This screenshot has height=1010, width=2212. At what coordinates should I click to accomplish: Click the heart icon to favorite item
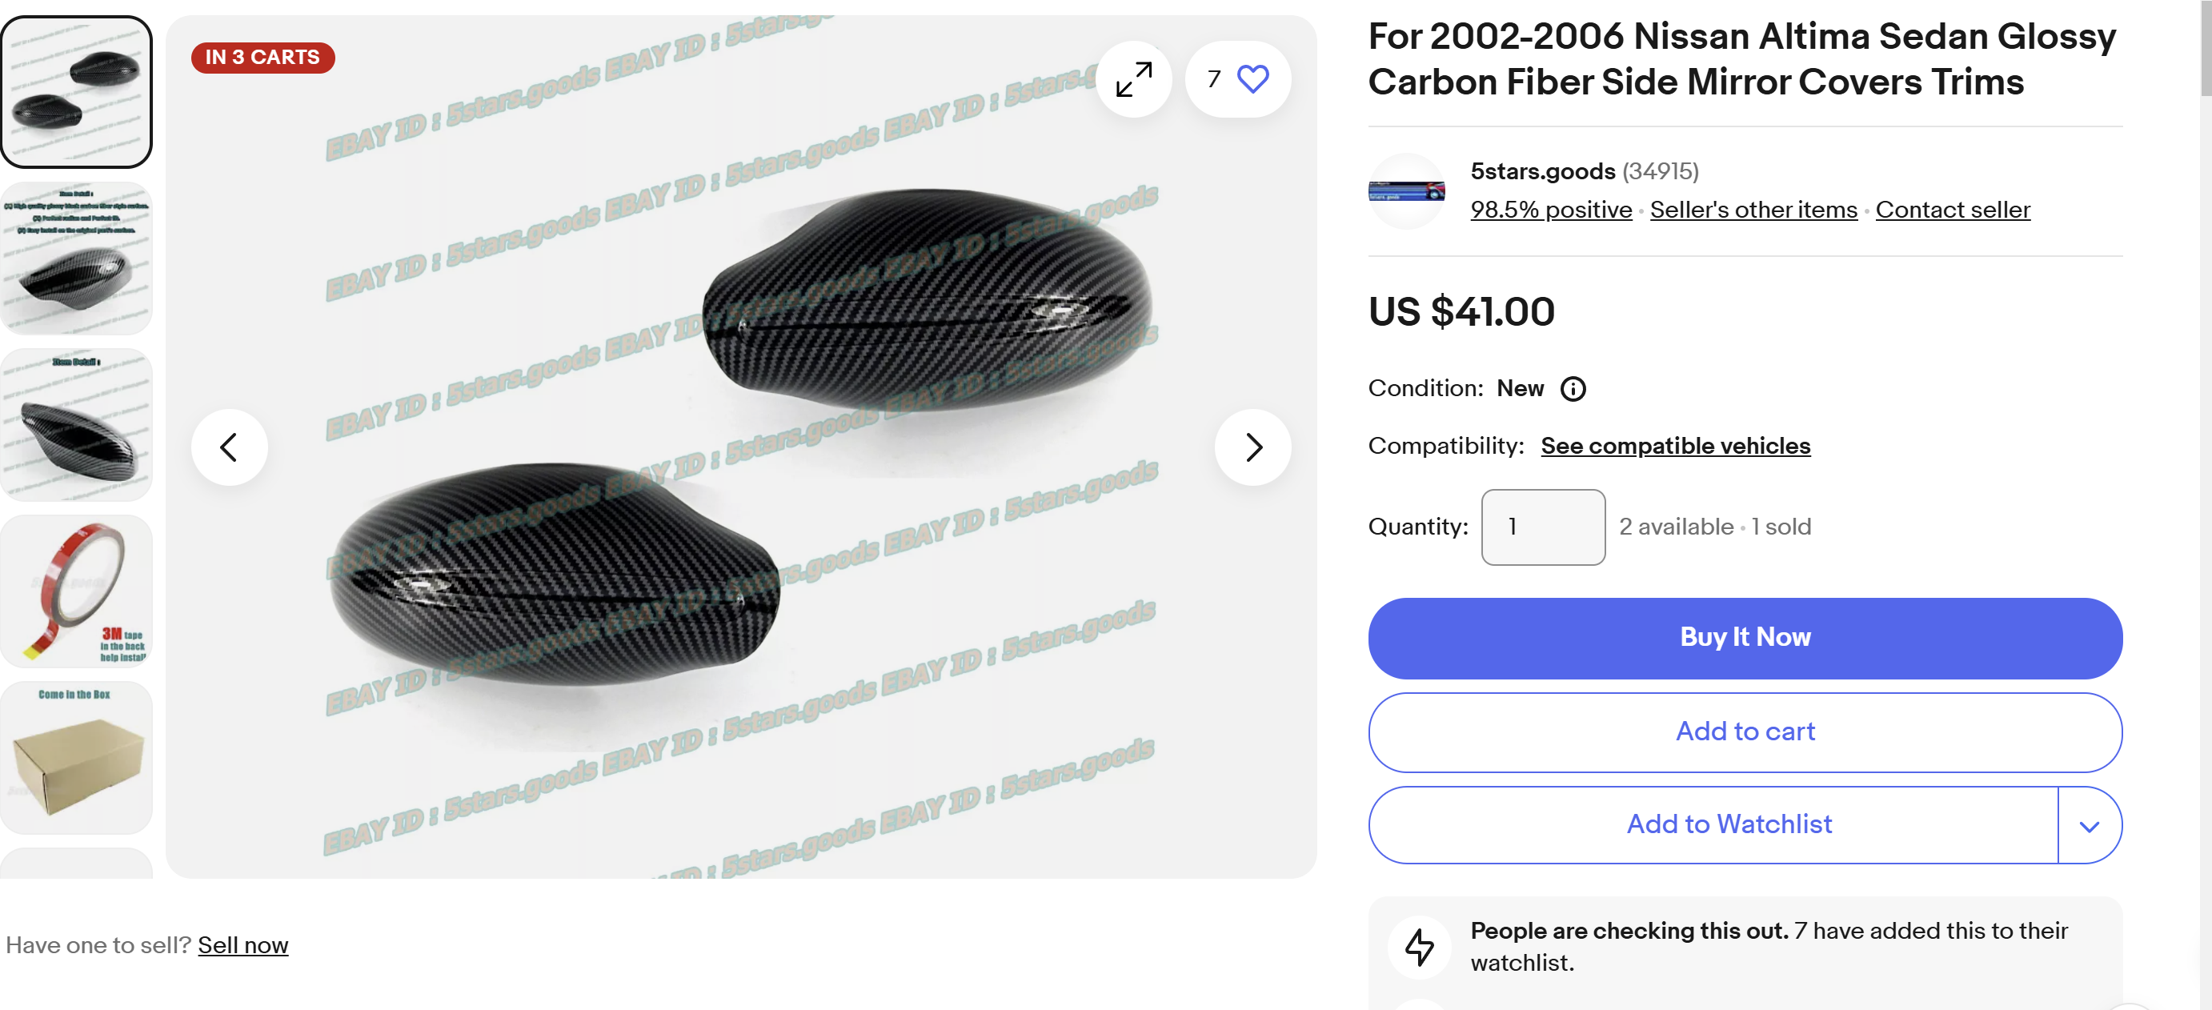click(1252, 79)
